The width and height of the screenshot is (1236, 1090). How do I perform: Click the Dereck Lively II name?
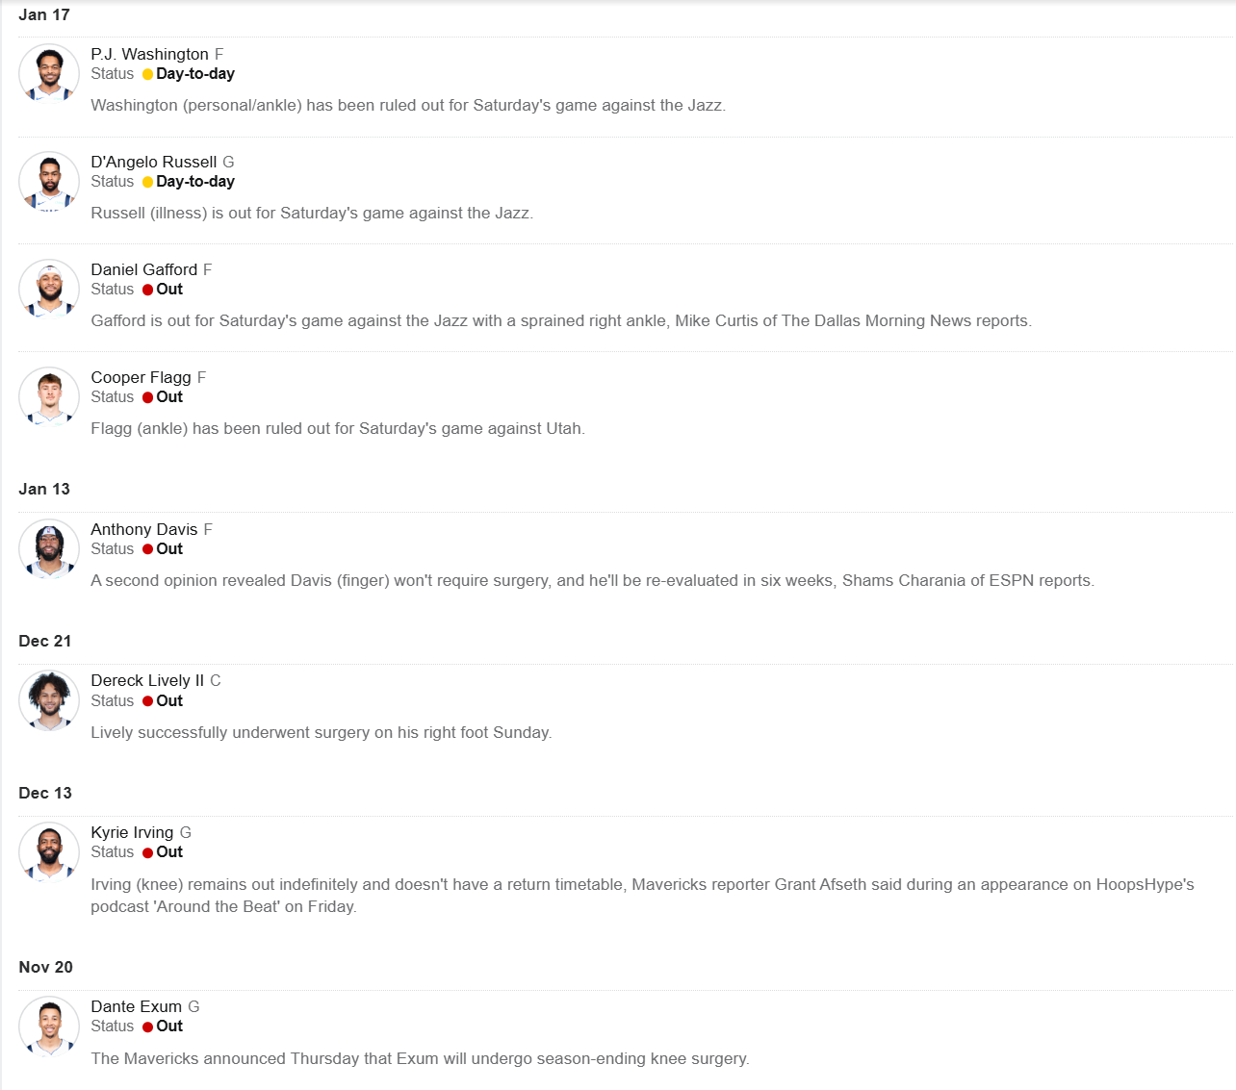pos(147,680)
